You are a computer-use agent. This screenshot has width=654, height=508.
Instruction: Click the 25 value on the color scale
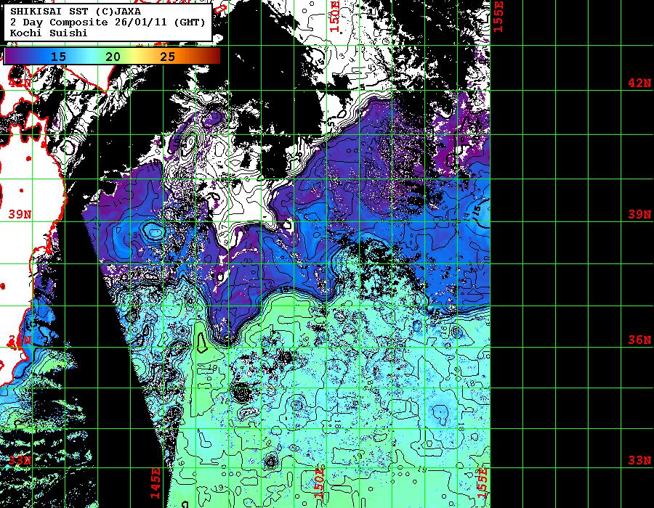(x=167, y=56)
